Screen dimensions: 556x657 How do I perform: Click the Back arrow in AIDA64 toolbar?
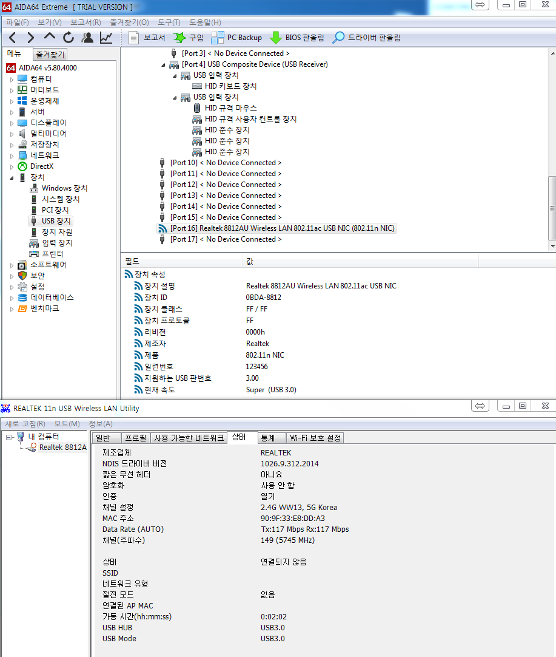(13, 38)
